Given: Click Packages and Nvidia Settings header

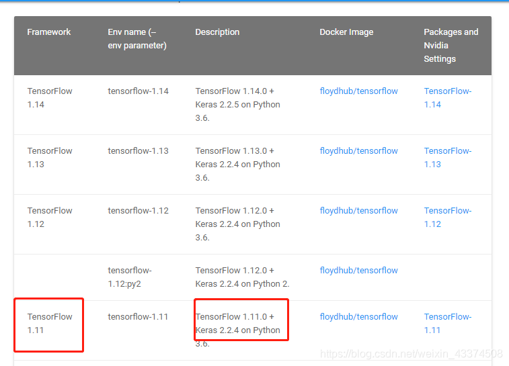Looking at the screenshot, I should click(451, 46).
